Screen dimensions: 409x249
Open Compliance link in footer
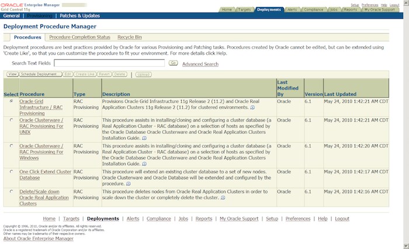pos(158,219)
